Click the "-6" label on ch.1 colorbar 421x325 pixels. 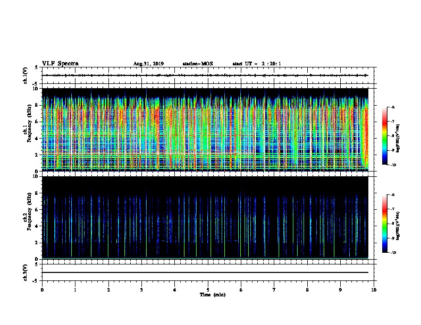pyautogui.click(x=392, y=107)
